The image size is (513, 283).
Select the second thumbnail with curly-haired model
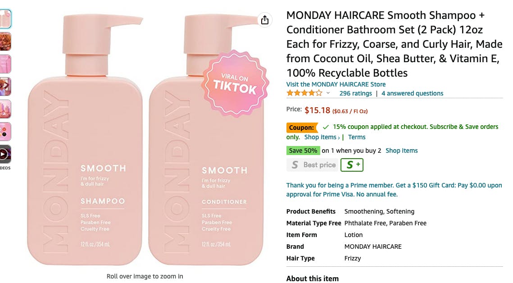tap(5, 41)
